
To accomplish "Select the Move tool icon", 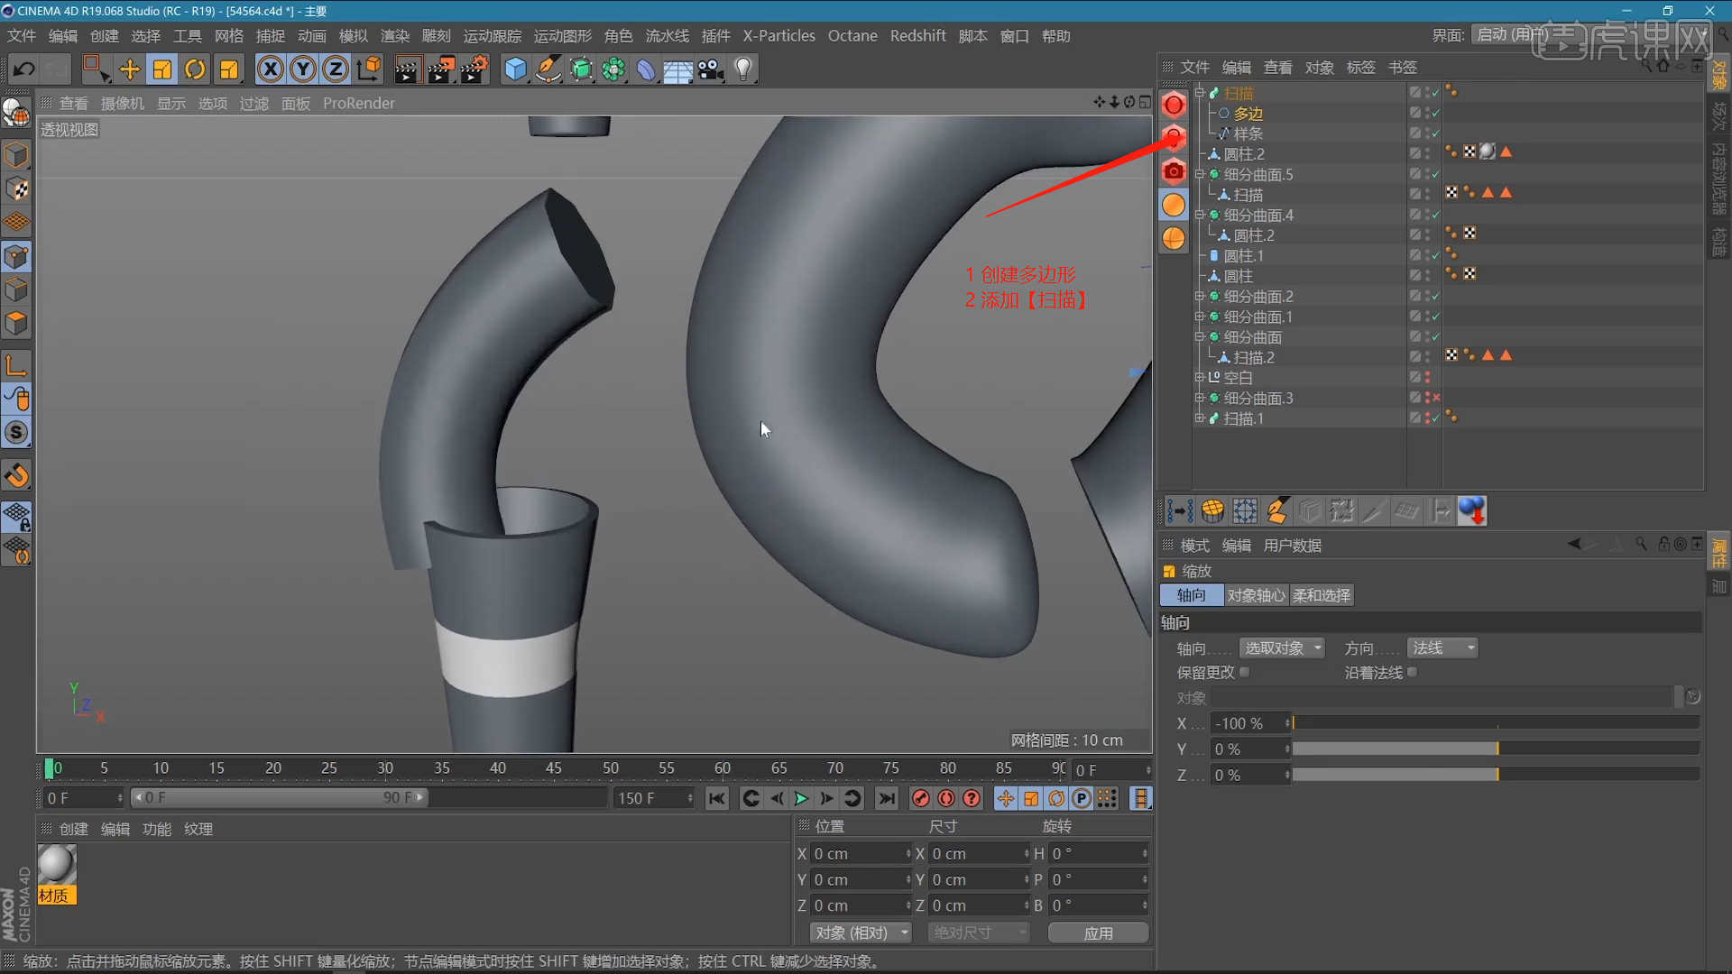I will pos(129,69).
